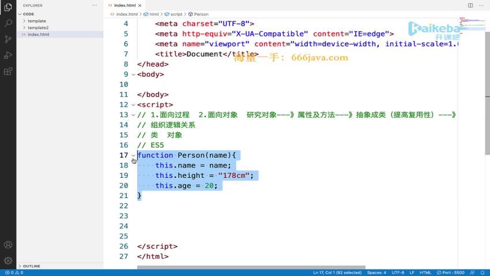Open the Search view in the activity bar
Viewport: 490px width, 276px height.
(x=8, y=23)
